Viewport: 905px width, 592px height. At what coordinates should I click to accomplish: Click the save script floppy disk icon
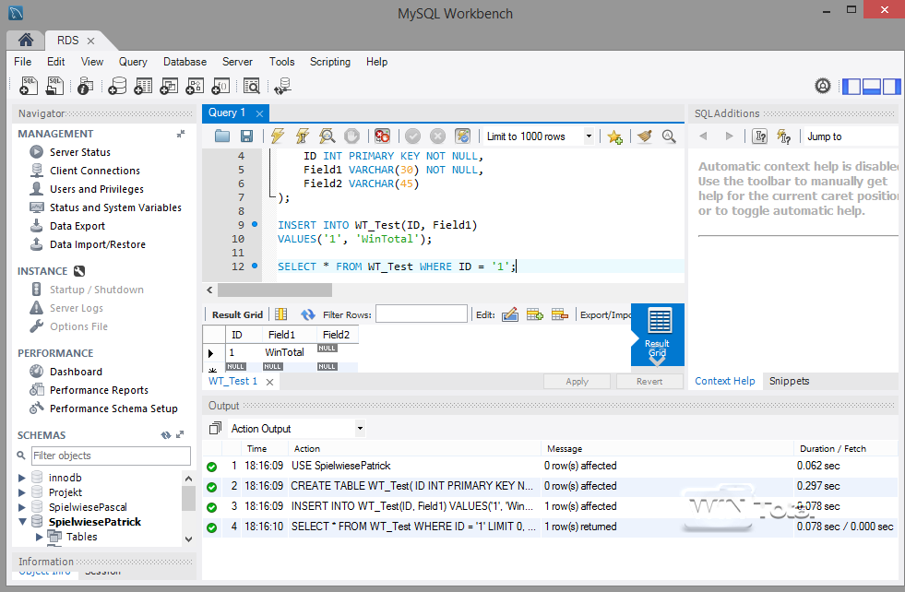(246, 136)
